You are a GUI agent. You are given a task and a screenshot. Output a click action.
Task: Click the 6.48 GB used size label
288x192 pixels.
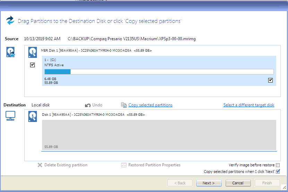50,79
